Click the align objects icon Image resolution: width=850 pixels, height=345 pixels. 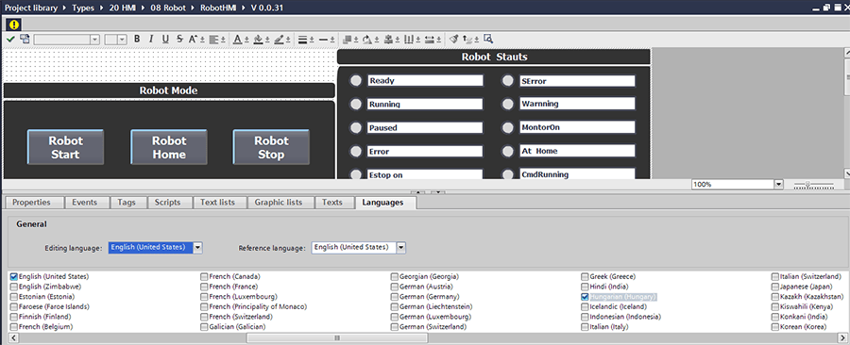[388, 39]
